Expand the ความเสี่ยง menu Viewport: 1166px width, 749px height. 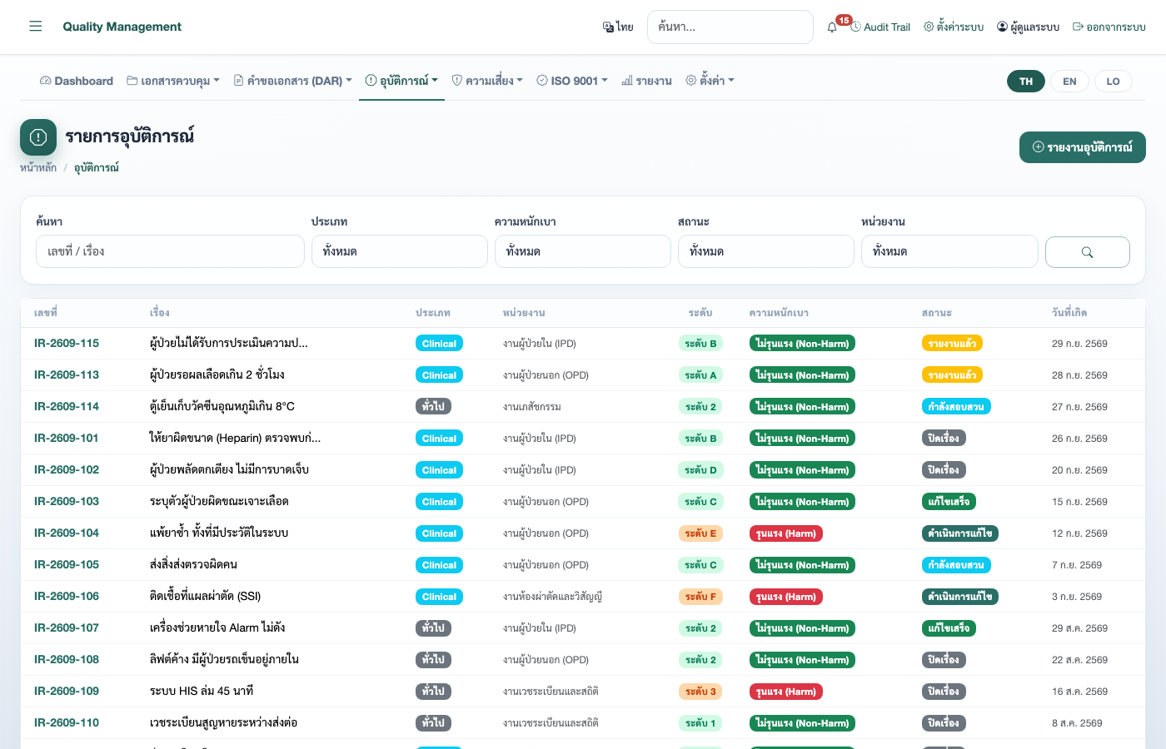487,81
